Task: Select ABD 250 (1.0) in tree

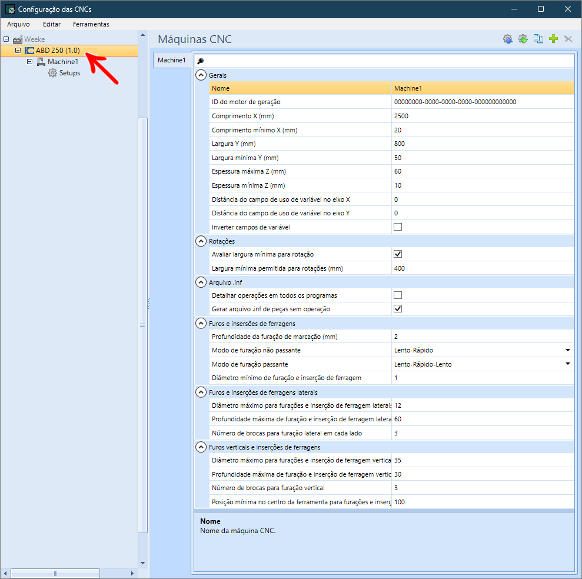Action: click(x=58, y=50)
